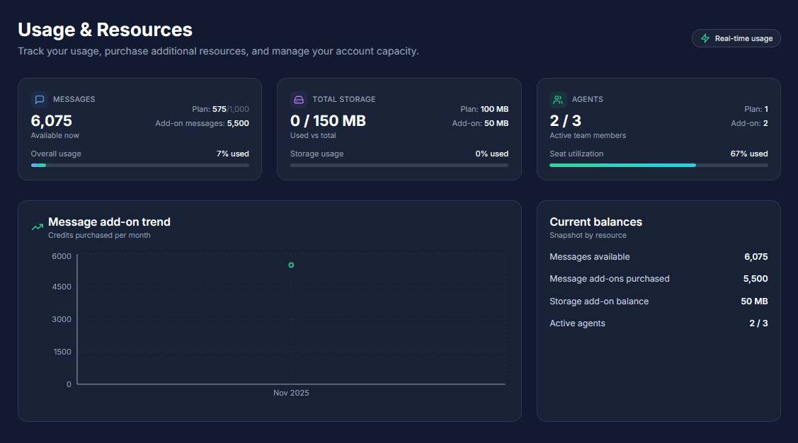Screen dimensions: 798x443
Task: Click the Storage add-on balance value 50 MB
Action: (753, 301)
